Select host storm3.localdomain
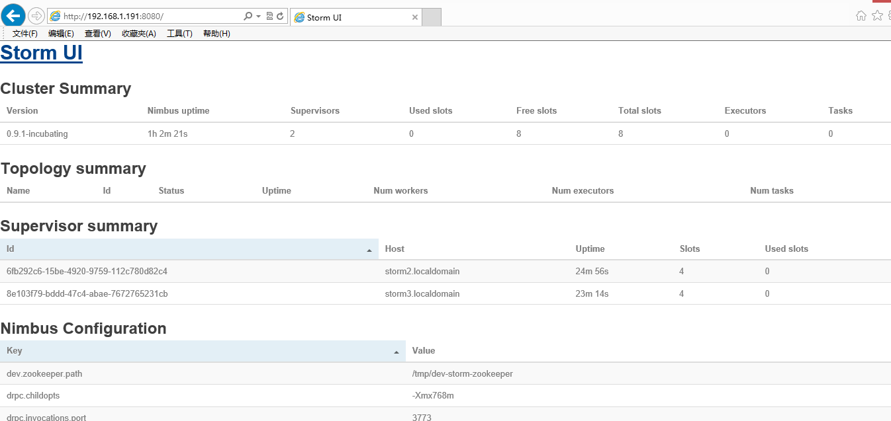This screenshot has height=421, width=891. pyautogui.click(x=422, y=293)
